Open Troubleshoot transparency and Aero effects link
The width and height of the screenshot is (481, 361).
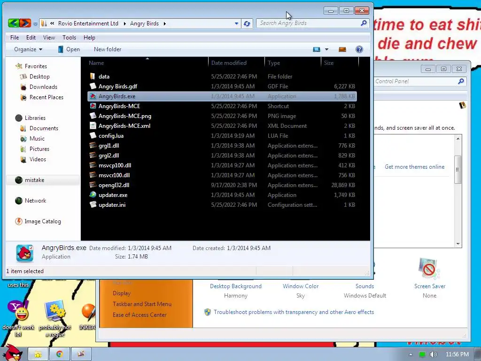(x=294, y=312)
